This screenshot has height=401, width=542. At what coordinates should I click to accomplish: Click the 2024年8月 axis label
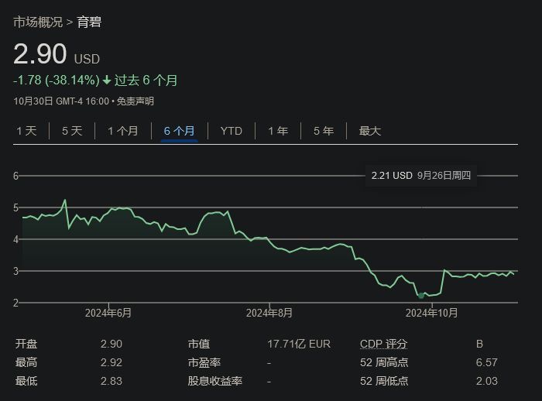click(x=269, y=313)
